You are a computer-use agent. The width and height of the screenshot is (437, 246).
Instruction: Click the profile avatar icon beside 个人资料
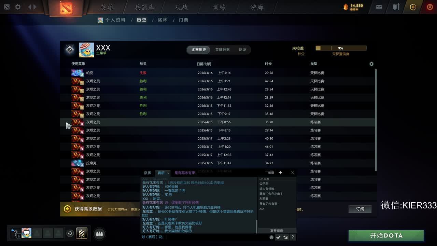click(x=100, y=20)
